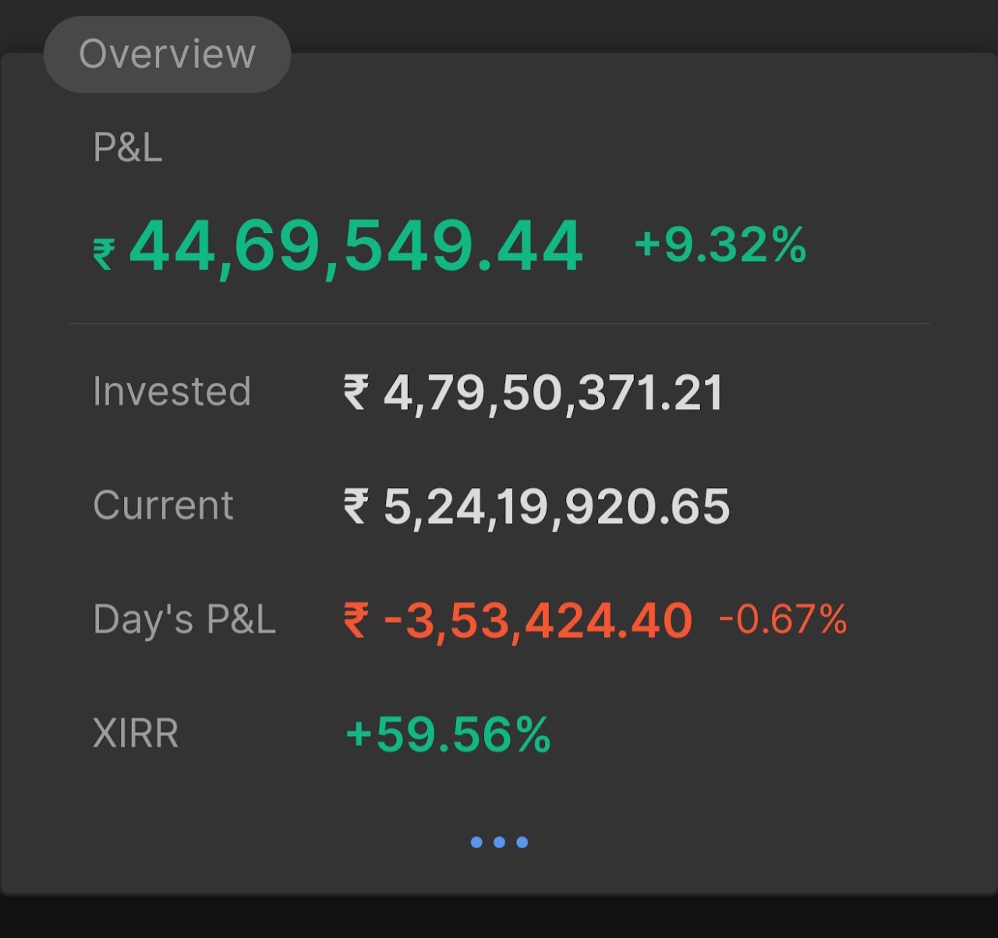
Task: Select the last blue pagination dot
Action: pos(522,842)
